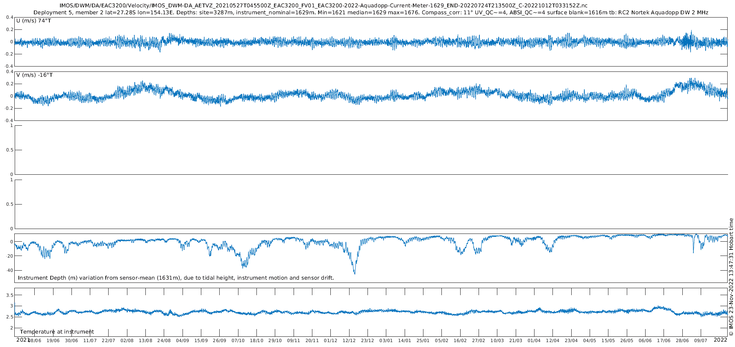Click the '27/02' date tick label

click(x=479, y=340)
